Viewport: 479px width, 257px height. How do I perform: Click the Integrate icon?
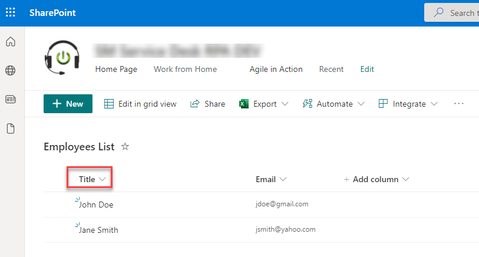(383, 104)
